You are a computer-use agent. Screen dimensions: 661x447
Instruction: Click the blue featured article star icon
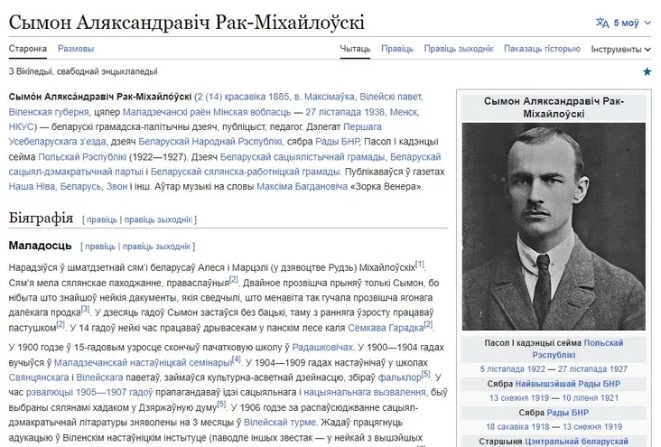[647, 71]
